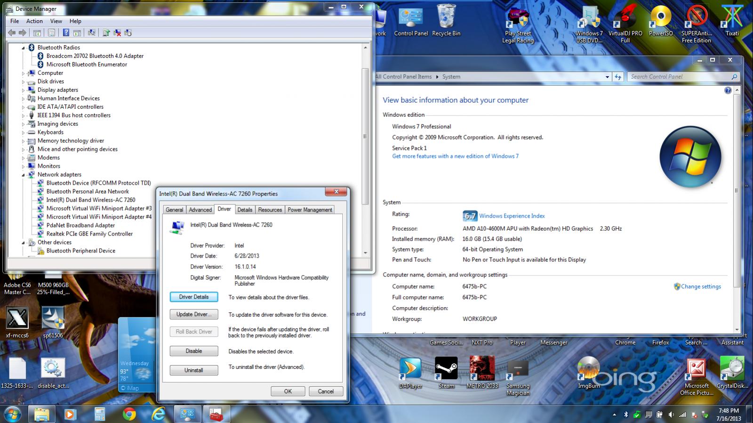Open the METRO 2033 desktop shortcut
This screenshot has height=423, width=753.
pos(482,373)
